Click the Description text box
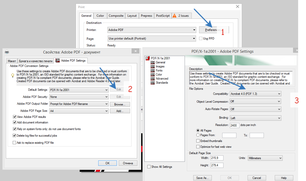 coord(241,78)
